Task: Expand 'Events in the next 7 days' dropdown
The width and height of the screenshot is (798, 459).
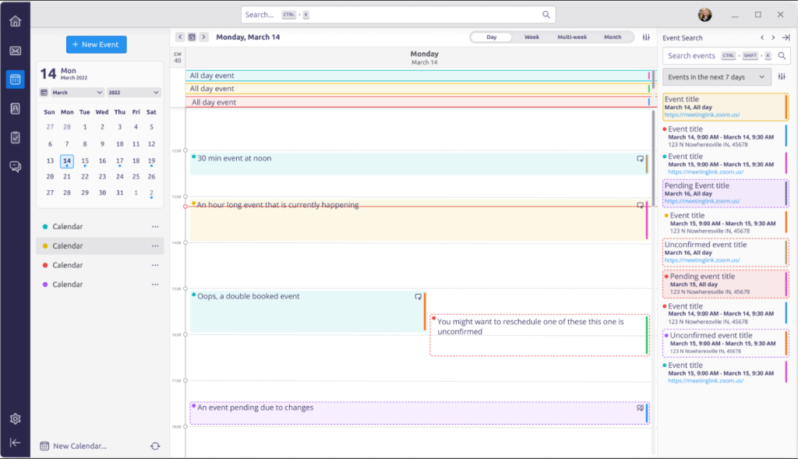Action: (x=716, y=77)
